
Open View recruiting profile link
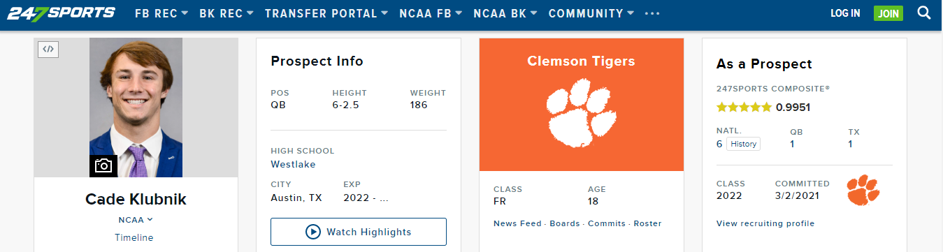(x=765, y=223)
